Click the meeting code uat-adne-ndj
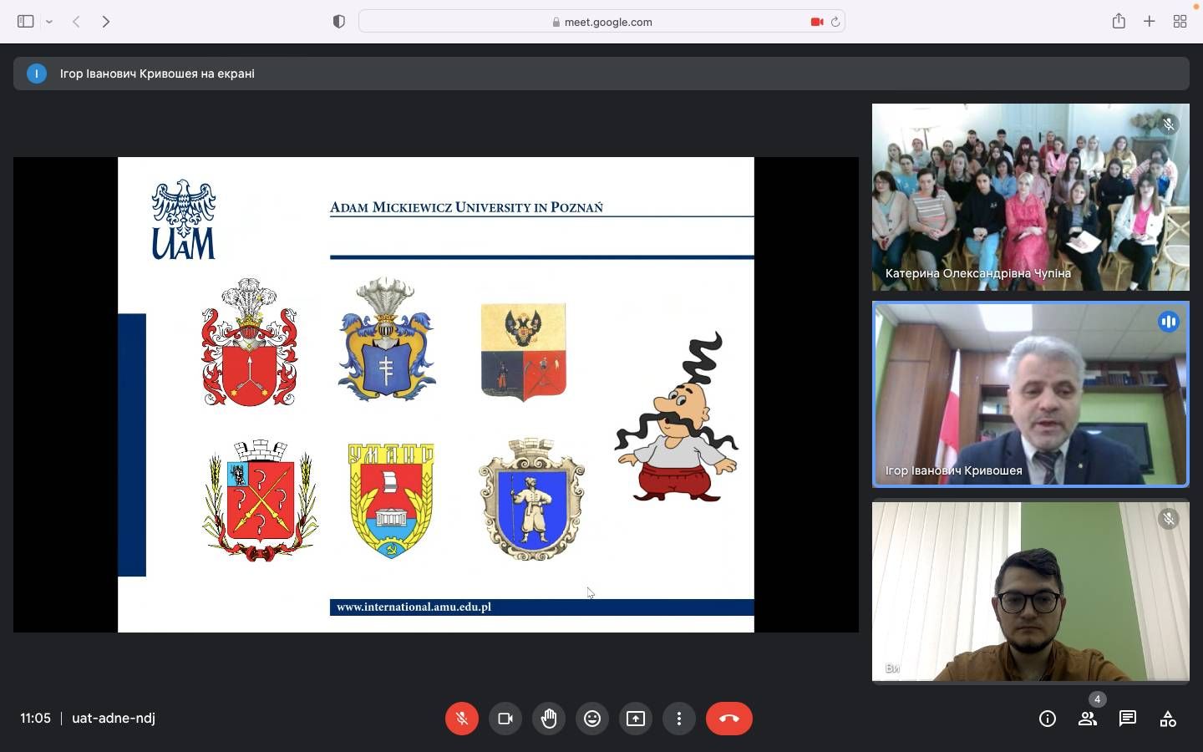 coord(114,719)
